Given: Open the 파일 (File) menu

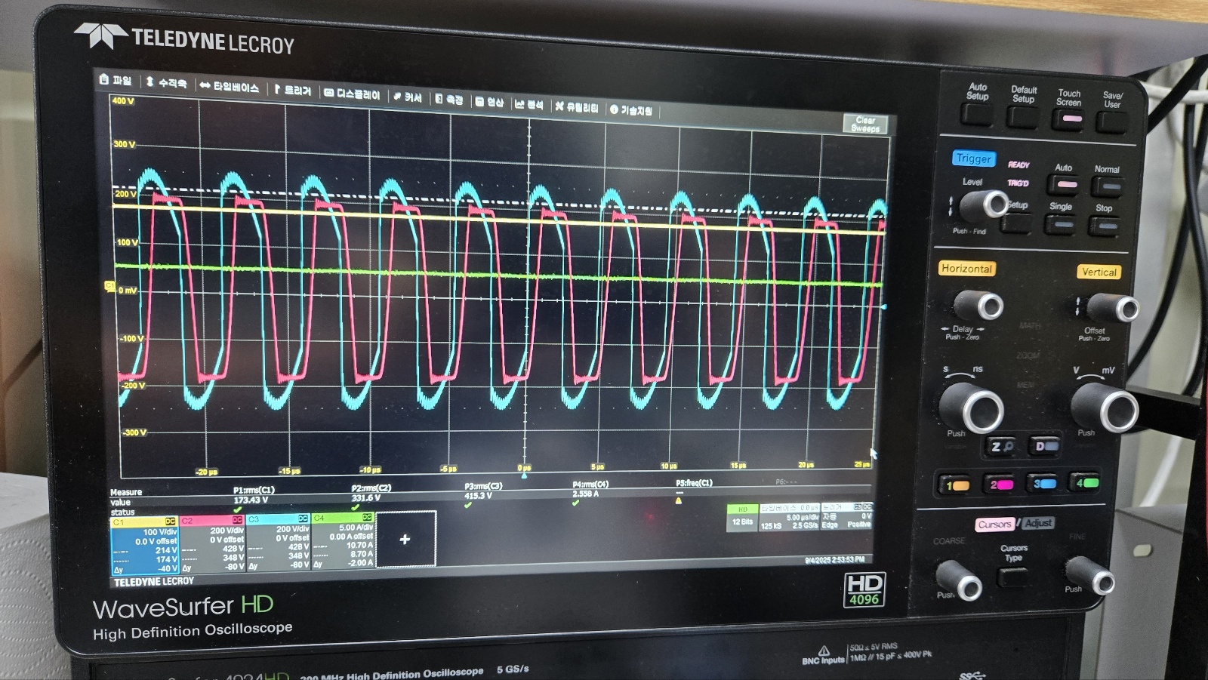Looking at the screenshot, I should [x=116, y=80].
